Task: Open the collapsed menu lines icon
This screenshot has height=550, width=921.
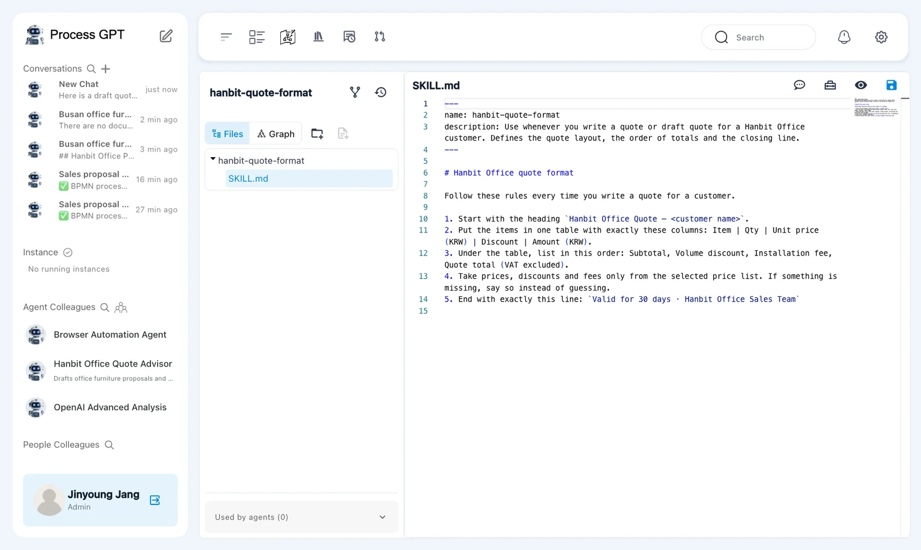Action: (x=226, y=37)
